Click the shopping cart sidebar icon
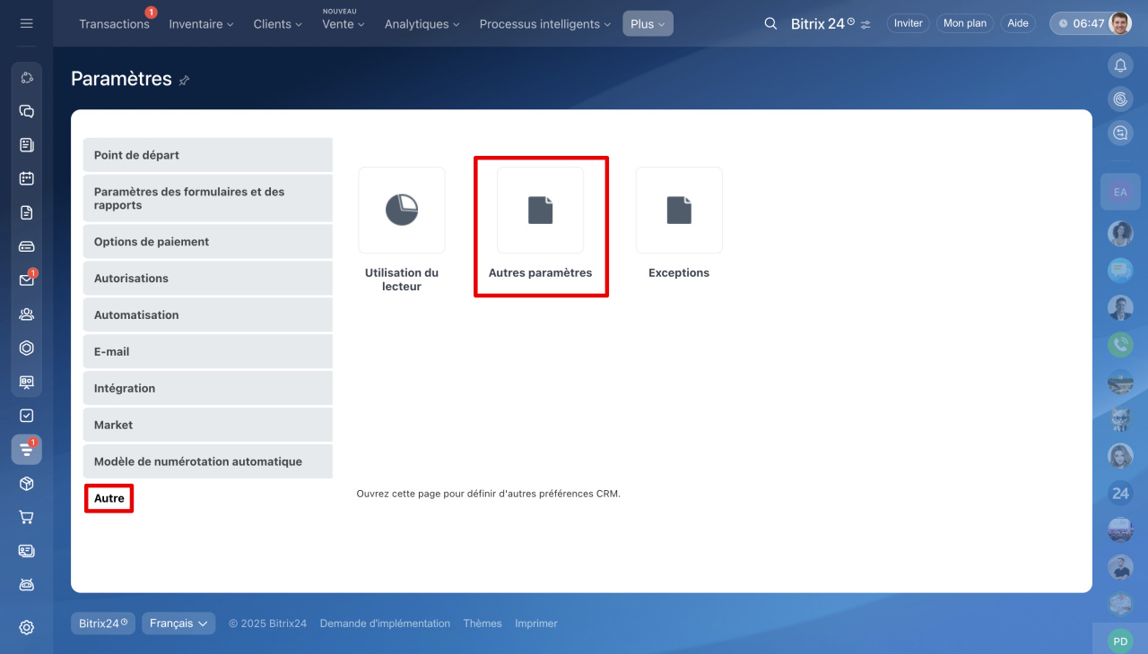1148x654 pixels. pos(26,517)
